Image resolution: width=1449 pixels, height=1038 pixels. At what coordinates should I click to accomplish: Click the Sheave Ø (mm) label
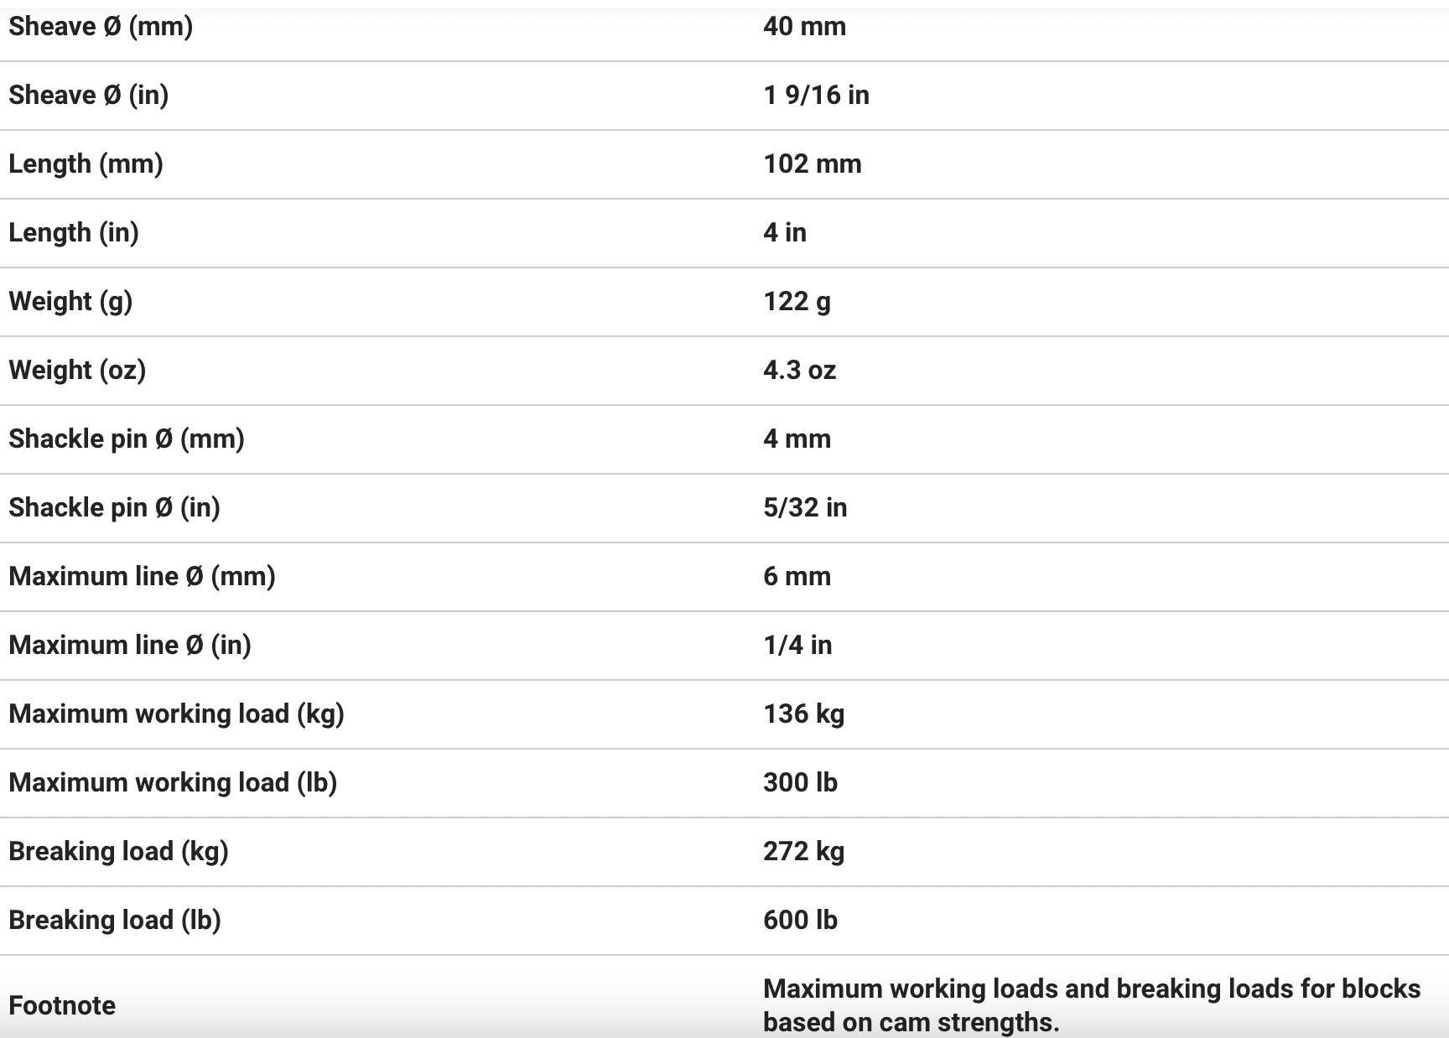pos(101,27)
